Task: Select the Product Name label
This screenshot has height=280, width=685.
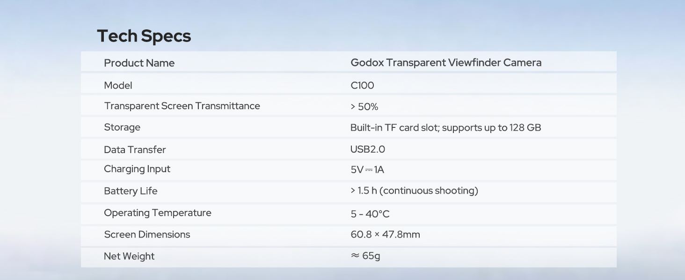Action: [139, 63]
